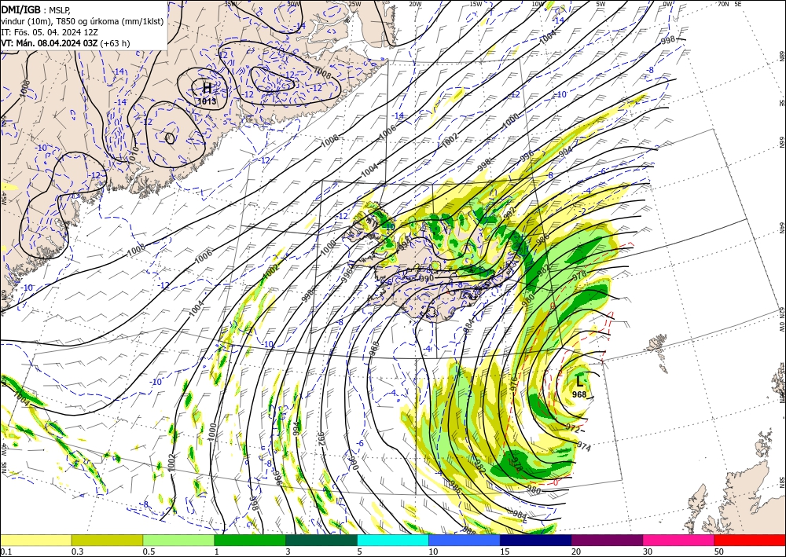
Task: Click the legend value '50'
Action: (x=719, y=552)
